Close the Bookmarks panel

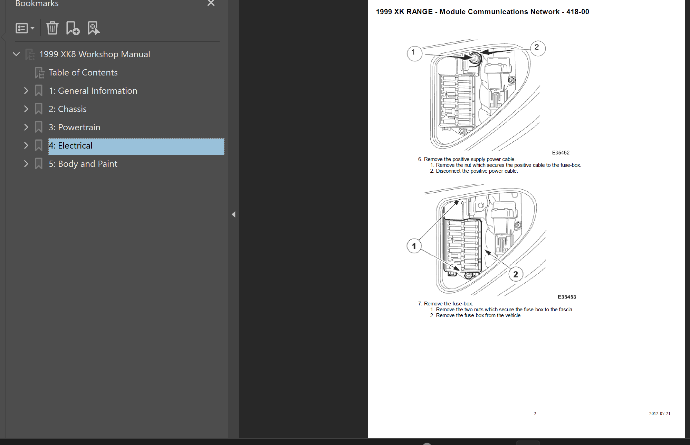211,3
